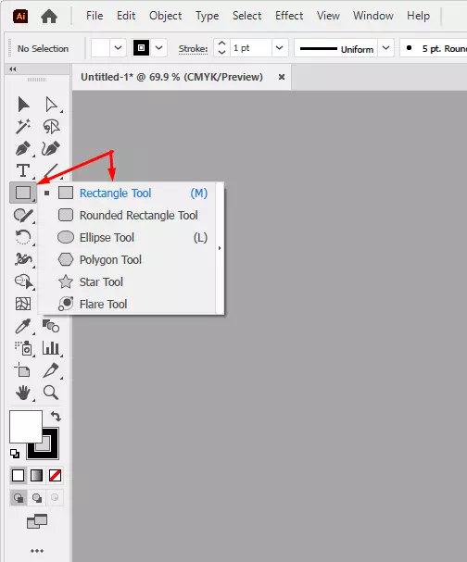Select the Paintbrush tool

click(23, 215)
